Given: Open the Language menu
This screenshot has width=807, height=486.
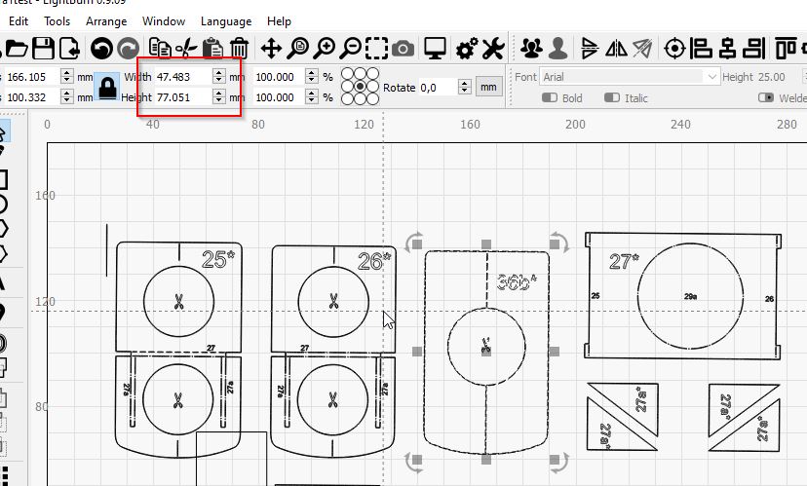Looking at the screenshot, I should tap(226, 20).
